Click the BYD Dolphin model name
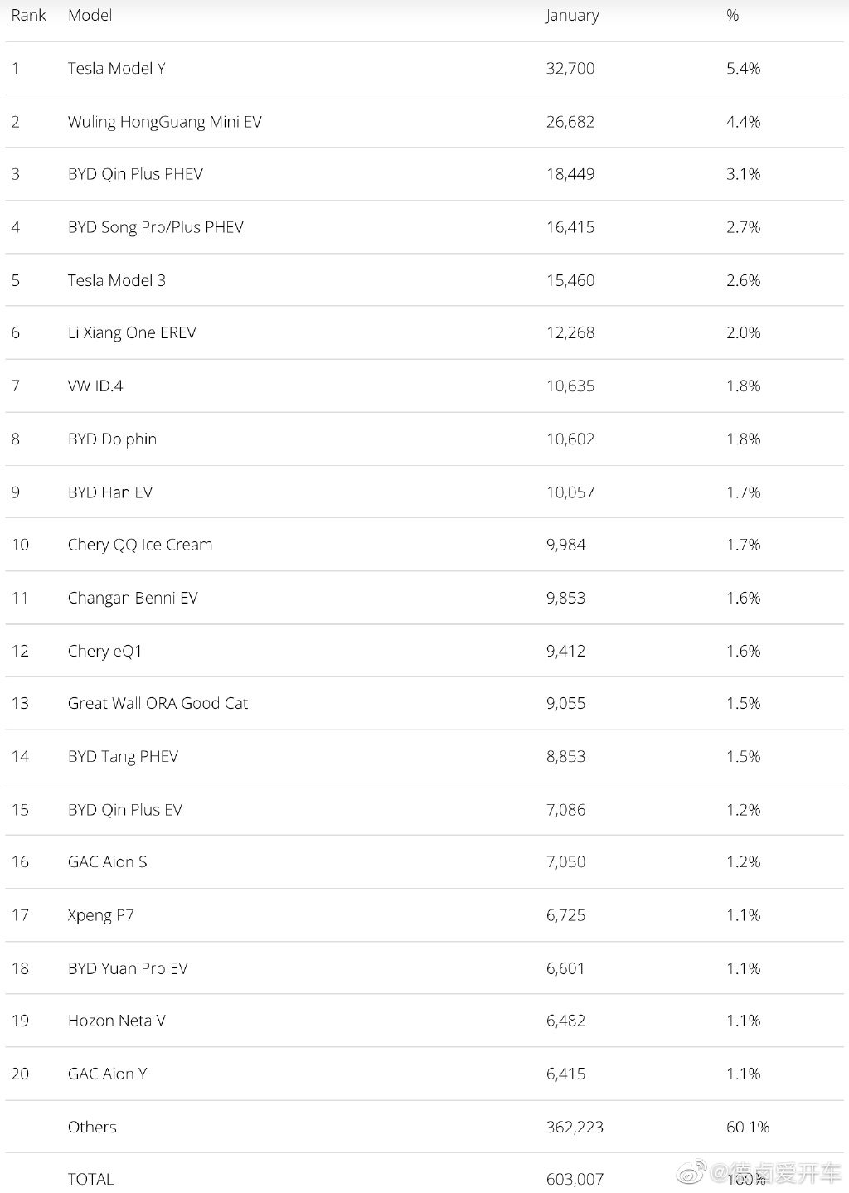 point(112,439)
